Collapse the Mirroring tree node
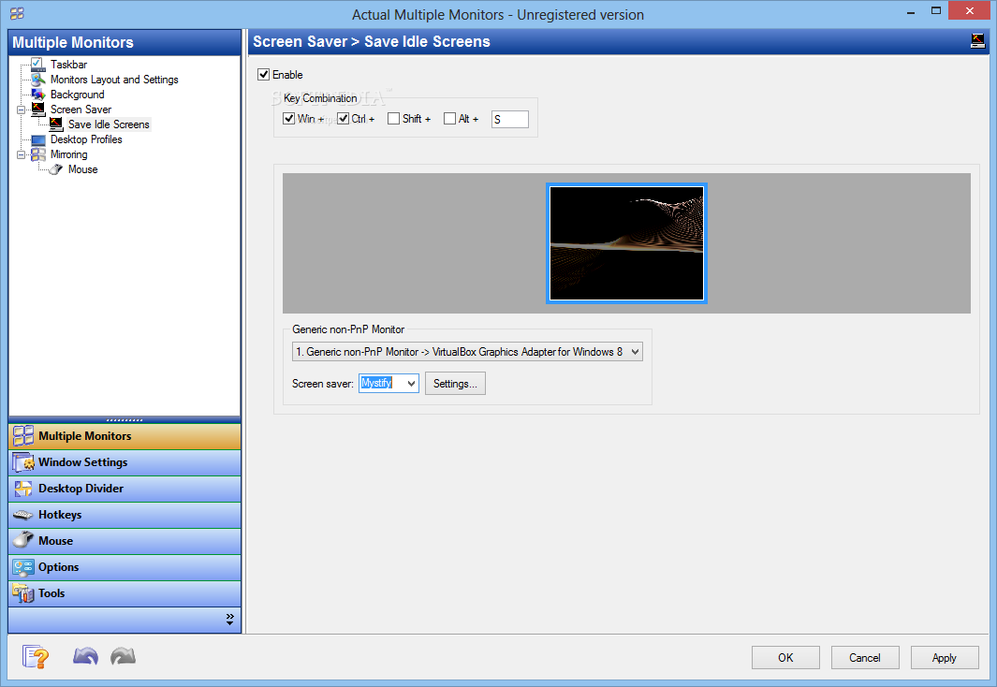This screenshot has width=997, height=687. point(21,154)
